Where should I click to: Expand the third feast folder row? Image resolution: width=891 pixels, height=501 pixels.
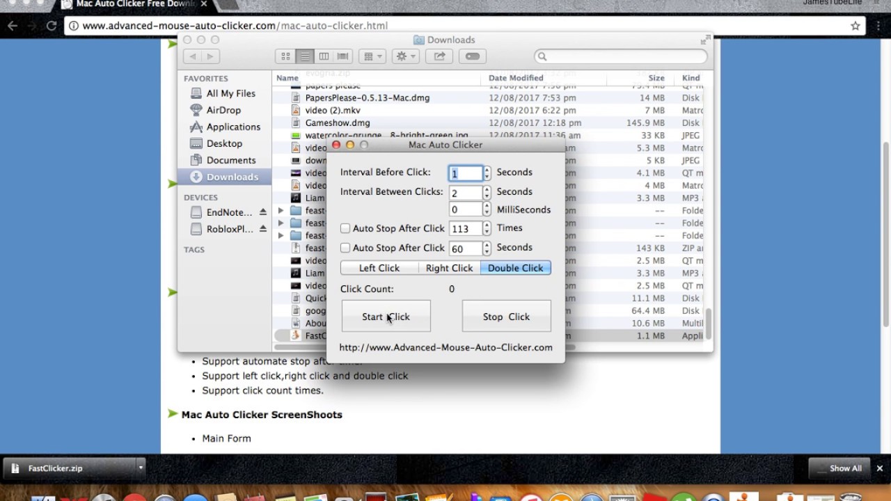coord(281,235)
